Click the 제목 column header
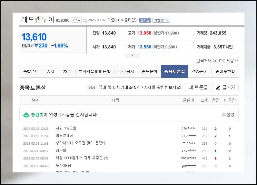Image resolution: width=257 pixels, height=185 pixels. pos(115,100)
